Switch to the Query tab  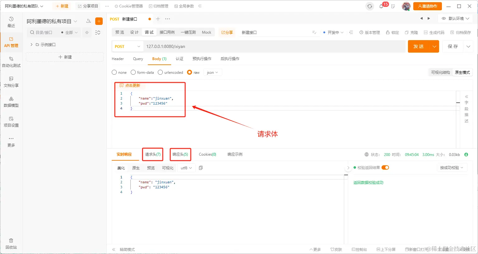click(138, 59)
